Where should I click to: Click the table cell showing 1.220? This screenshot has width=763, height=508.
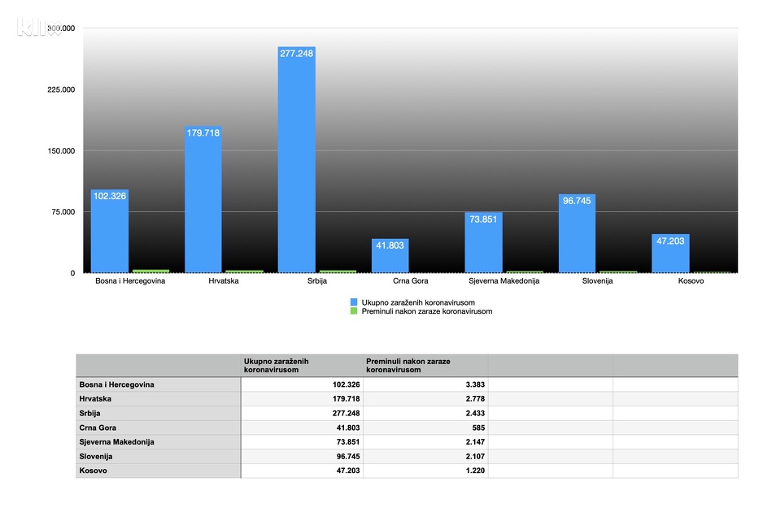point(425,471)
